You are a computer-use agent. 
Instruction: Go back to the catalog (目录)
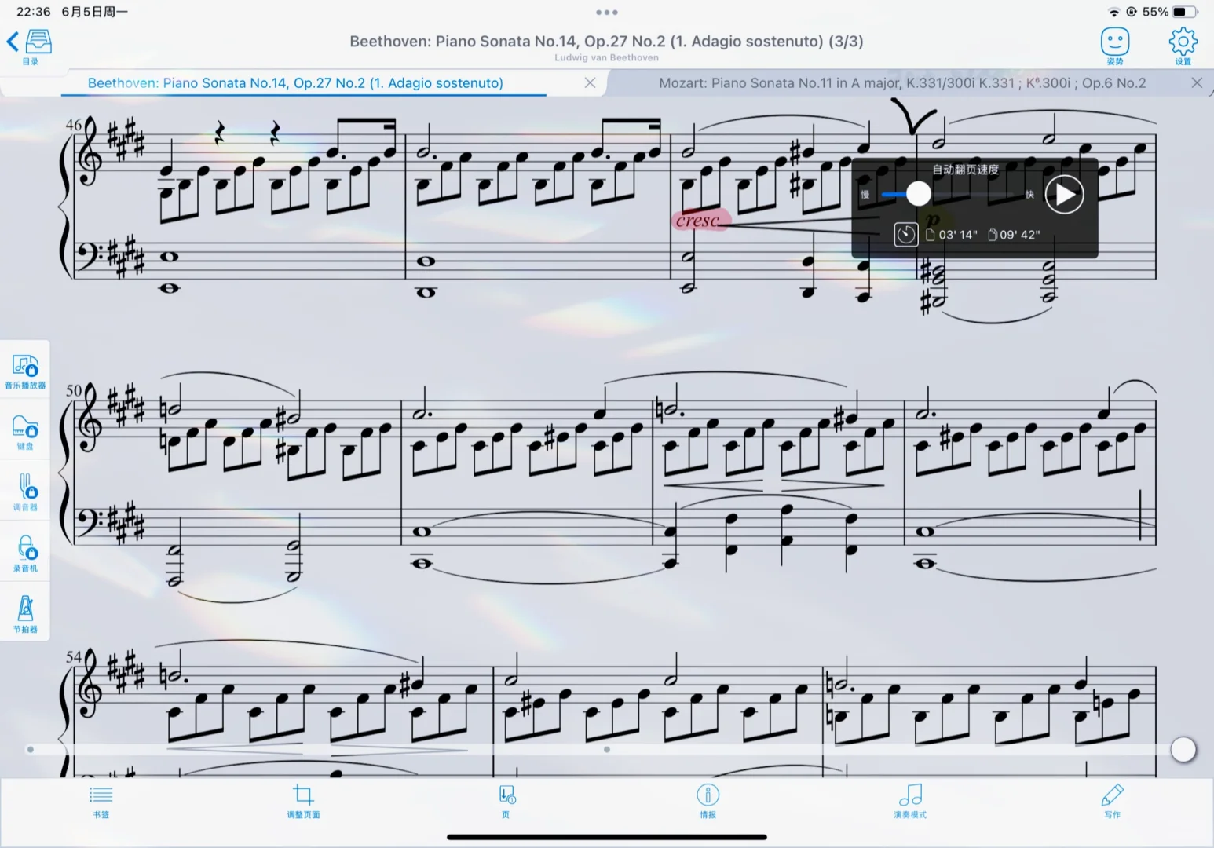[29, 46]
